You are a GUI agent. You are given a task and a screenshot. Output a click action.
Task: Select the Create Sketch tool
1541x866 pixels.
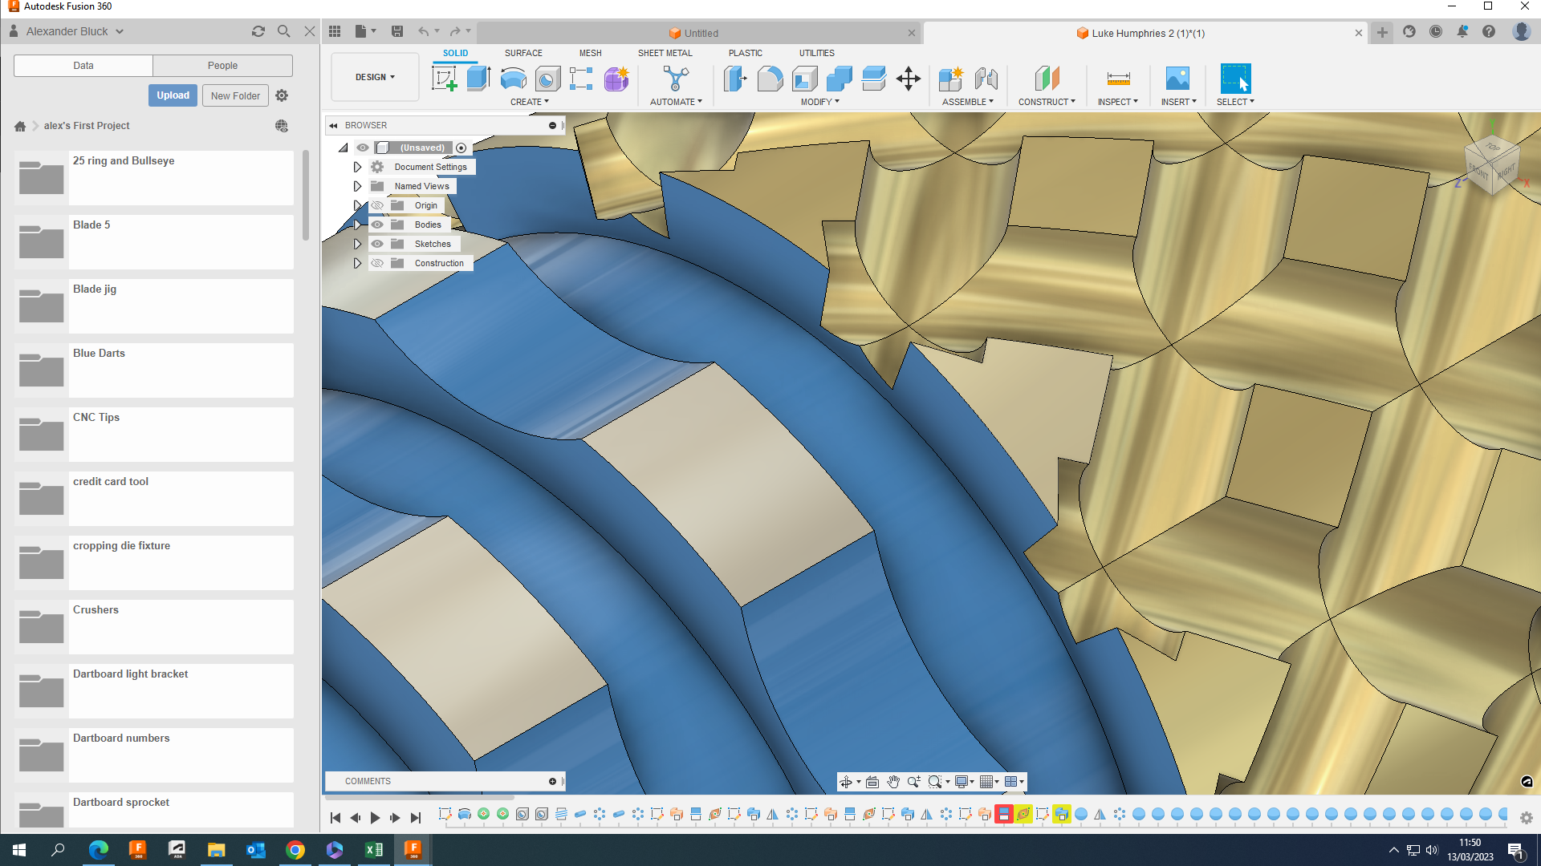pyautogui.click(x=444, y=79)
